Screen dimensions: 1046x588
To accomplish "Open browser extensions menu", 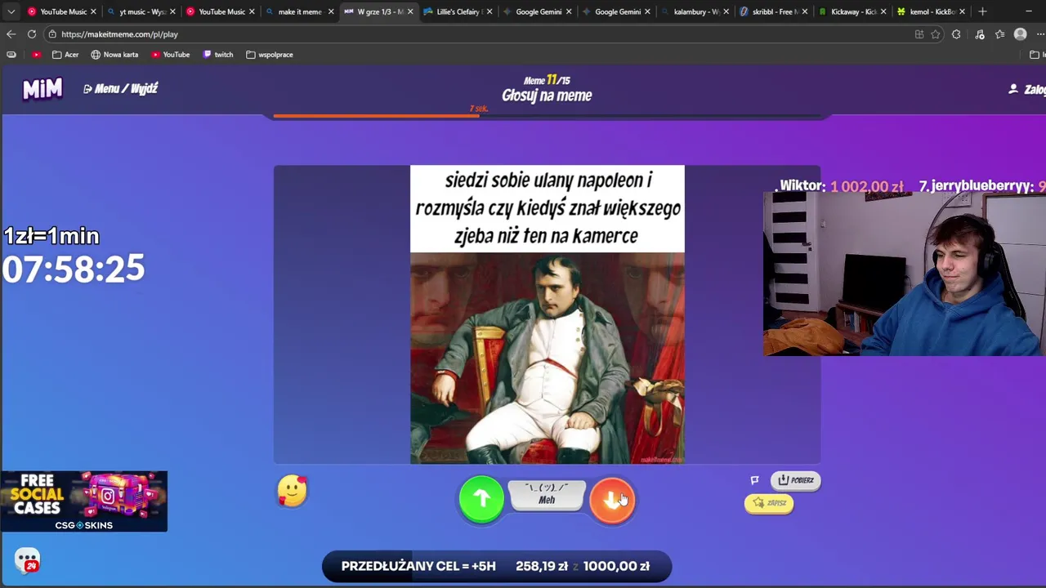I will (956, 34).
